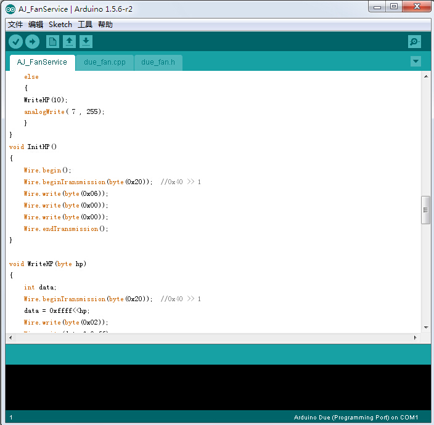
Task: Click the Save sketch down-arrow icon
Action: 86,41
